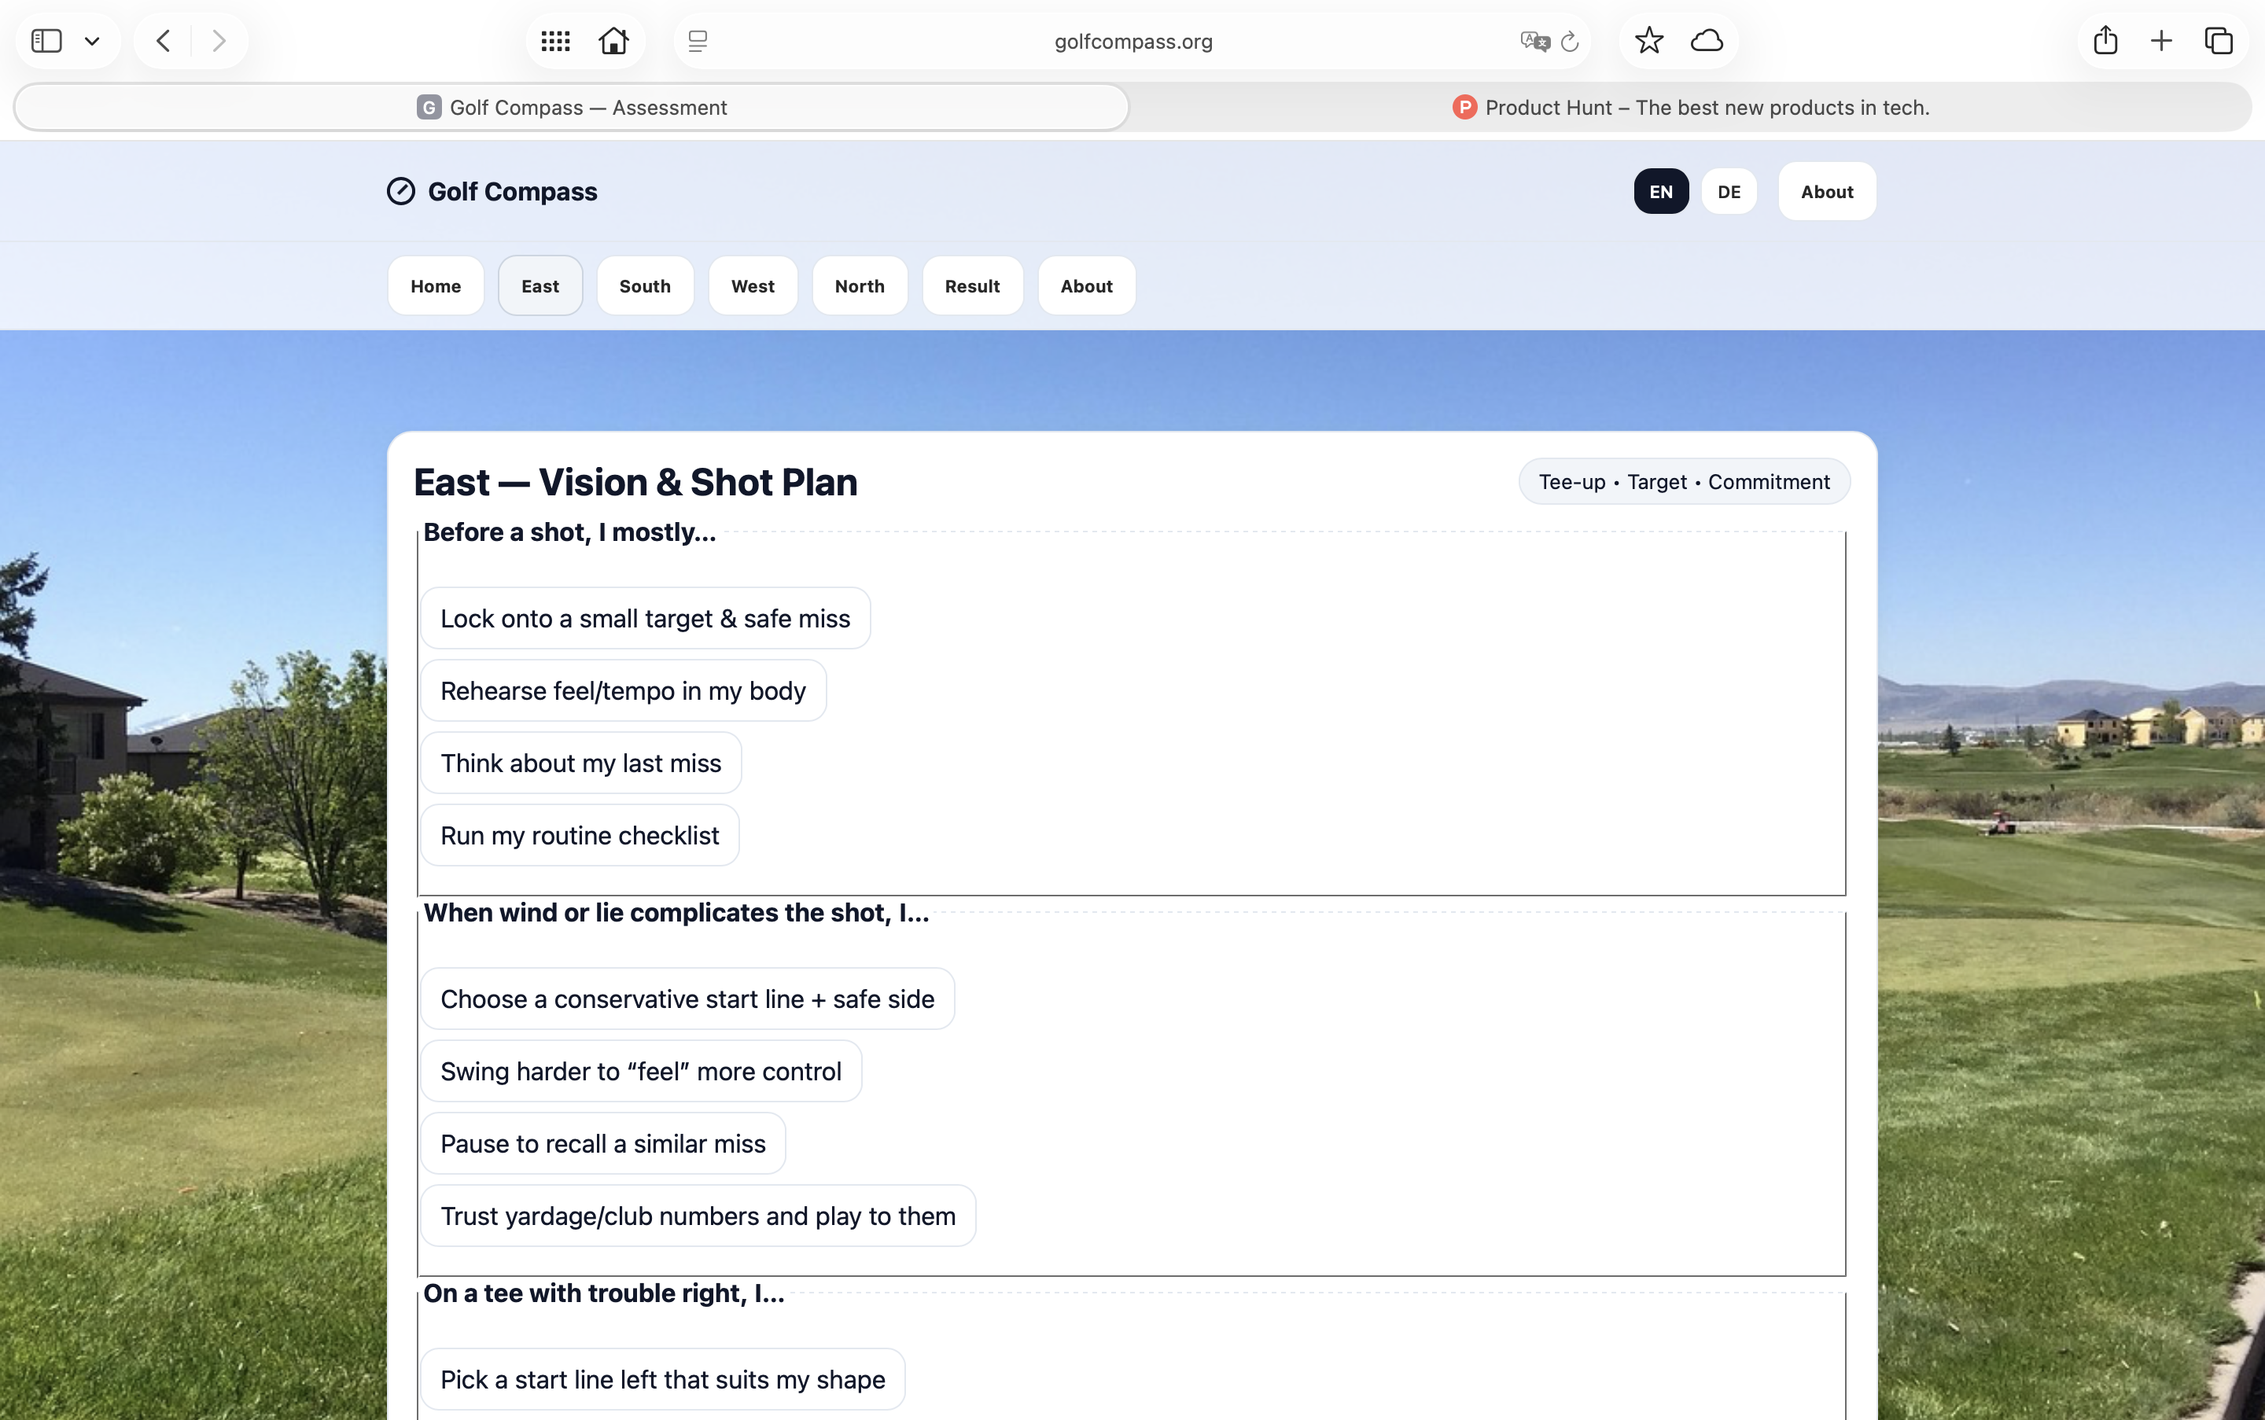Click the translate icon in address bar

[x=1534, y=42]
